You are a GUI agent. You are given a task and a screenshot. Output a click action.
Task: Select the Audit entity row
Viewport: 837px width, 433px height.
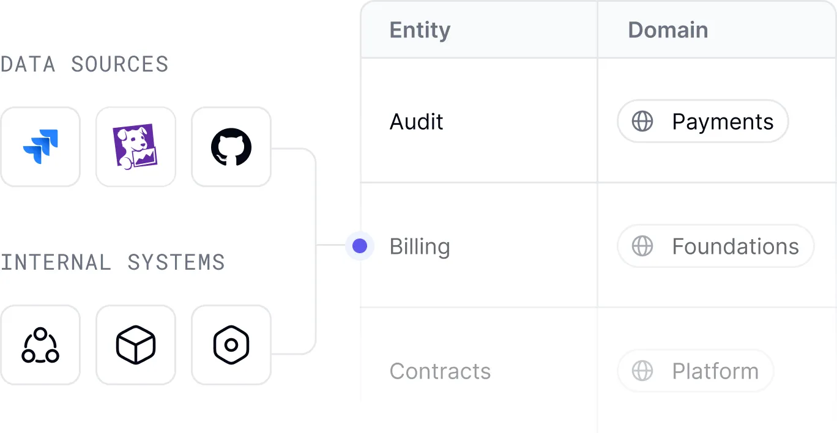click(416, 121)
